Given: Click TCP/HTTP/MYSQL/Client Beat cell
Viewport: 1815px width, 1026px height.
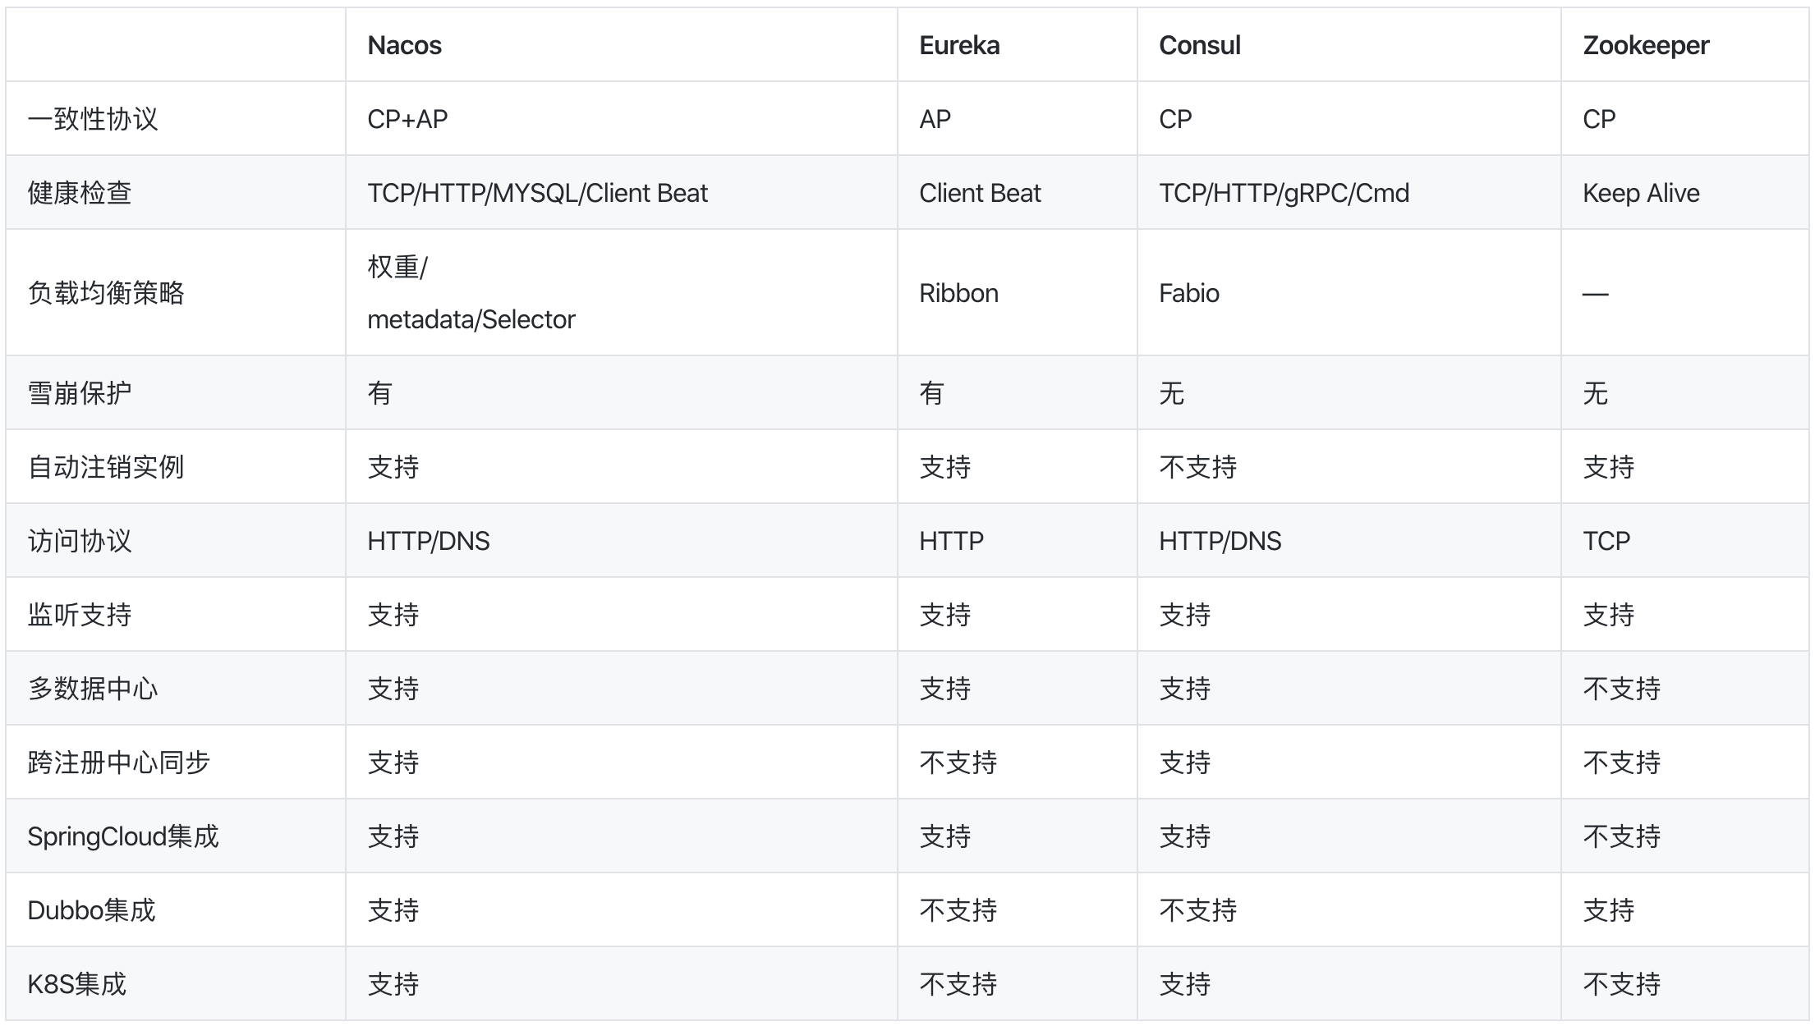Looking at the screenshot, I should [537, 193].
